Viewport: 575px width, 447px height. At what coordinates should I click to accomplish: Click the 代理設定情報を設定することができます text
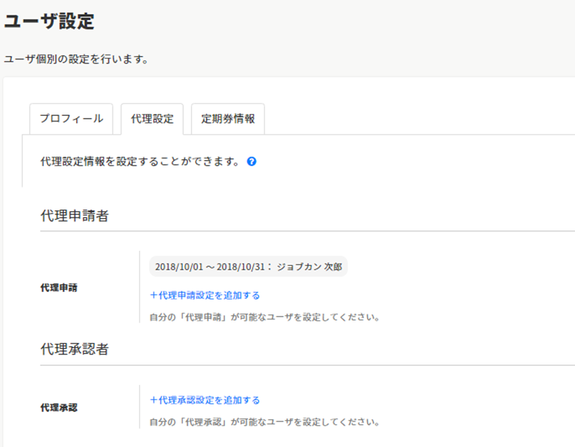pos(140,161)
